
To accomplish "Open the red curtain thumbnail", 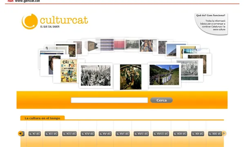I will 119,45.
